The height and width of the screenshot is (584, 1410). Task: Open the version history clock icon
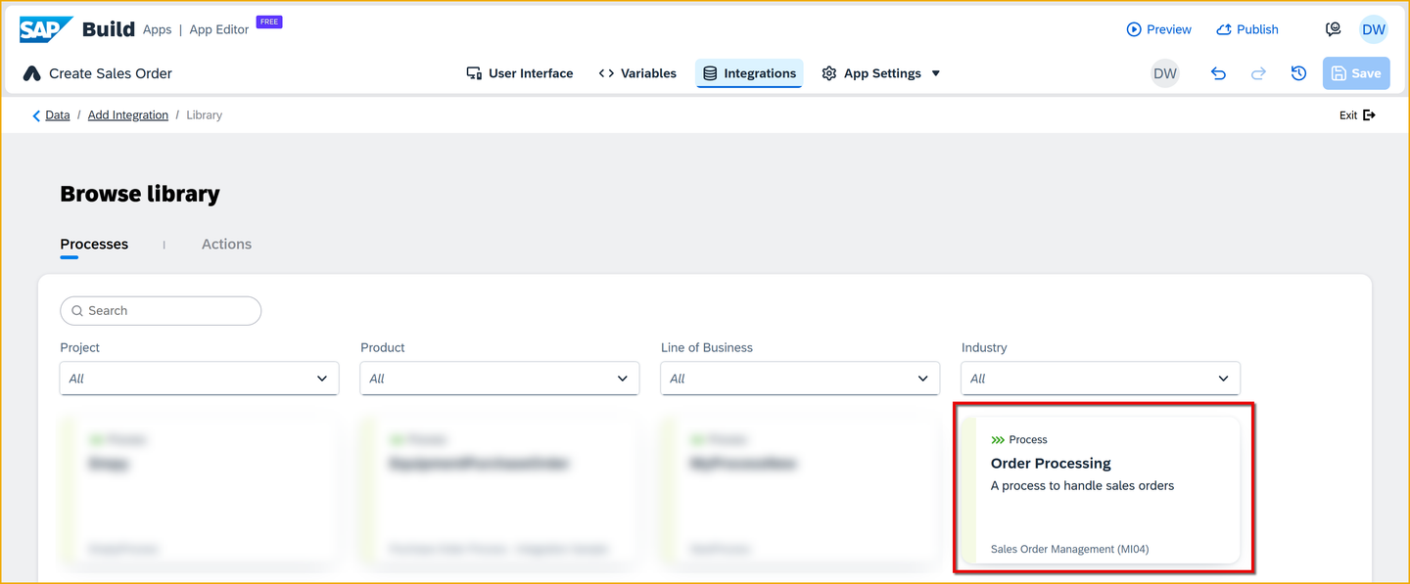coord(1298,73)
